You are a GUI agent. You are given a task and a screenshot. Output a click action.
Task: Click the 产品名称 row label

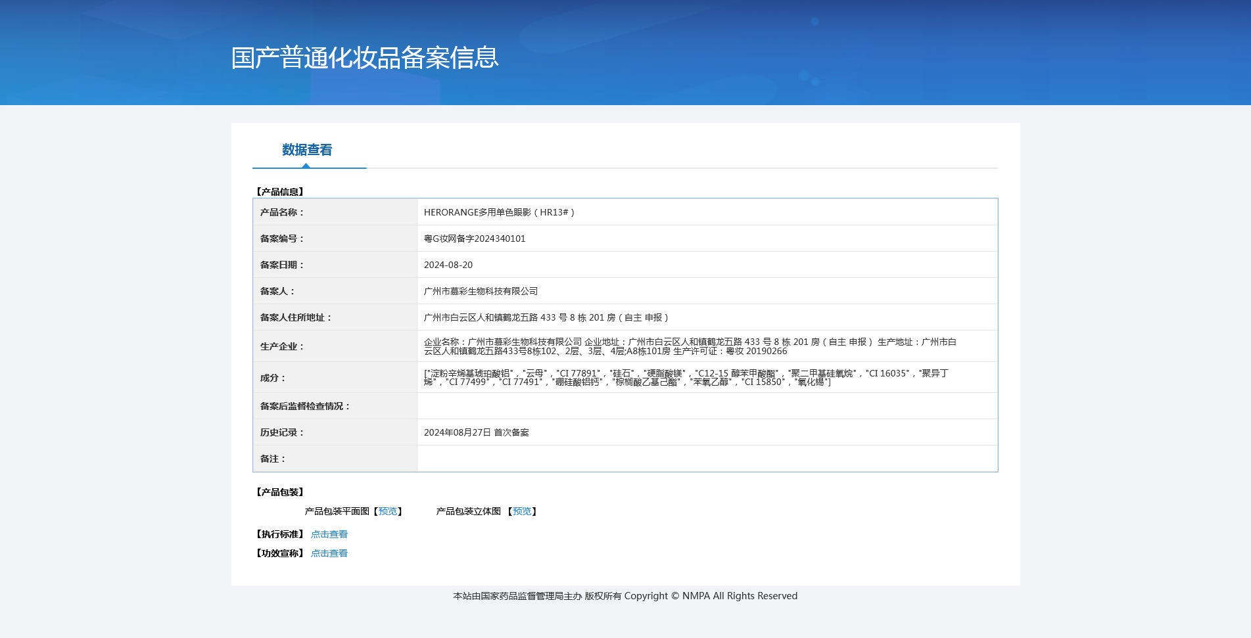[282, 212]
